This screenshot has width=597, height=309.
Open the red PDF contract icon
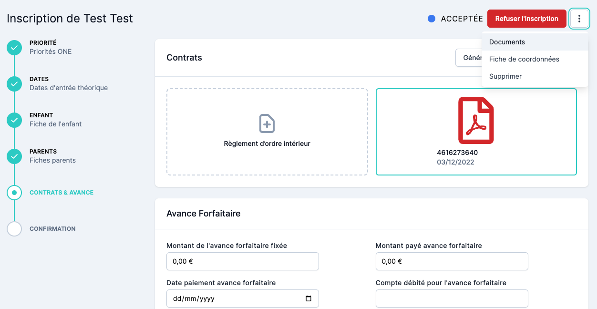click(x=476, y=120)
